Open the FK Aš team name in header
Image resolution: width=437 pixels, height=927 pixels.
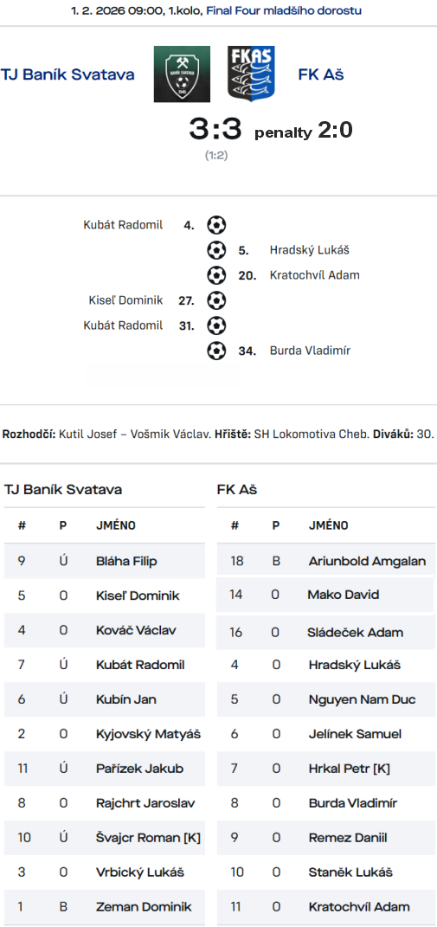pos(321,74)
